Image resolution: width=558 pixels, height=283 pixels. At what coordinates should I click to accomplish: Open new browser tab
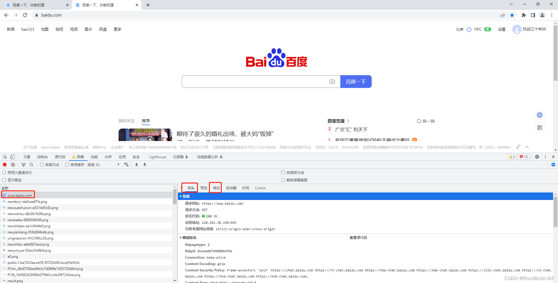[x=148, y=5]
